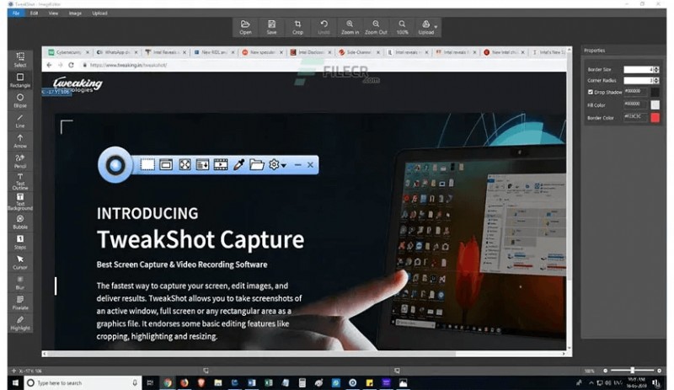Pick the Rectangle drawing tool

[x=19, y=80]
